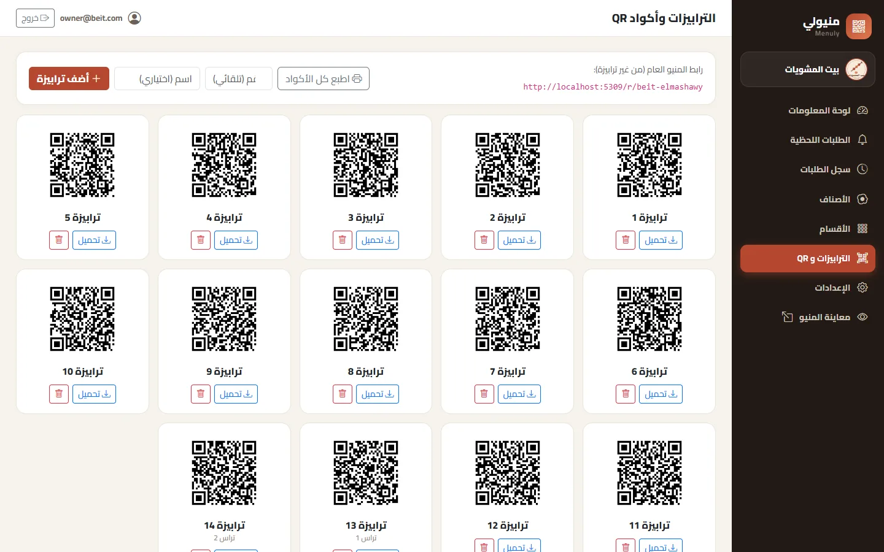Open the الأقسام categories page
884x552 pixels.
coord(808,229)
